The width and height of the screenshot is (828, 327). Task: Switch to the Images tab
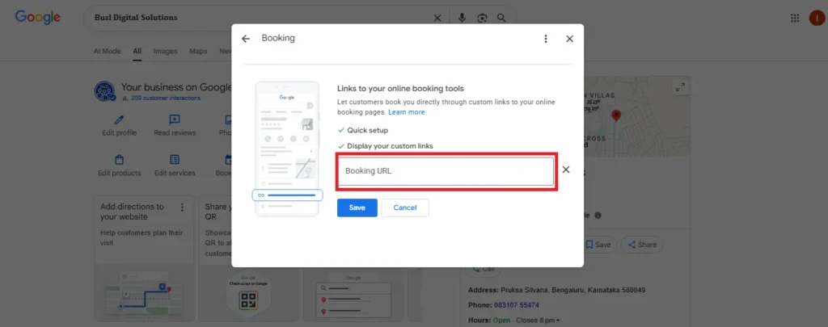click(165, 51)
